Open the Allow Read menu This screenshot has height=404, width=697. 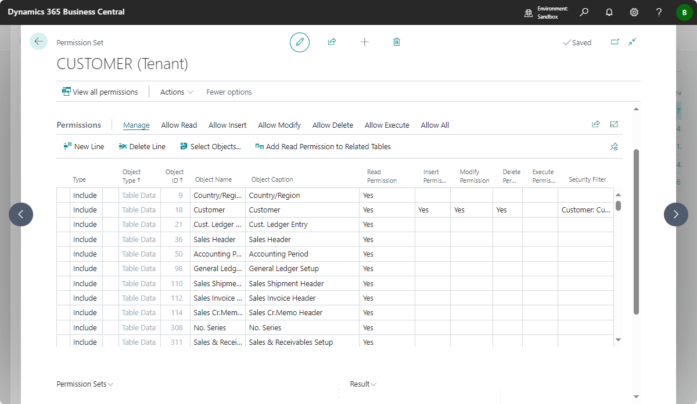pyautogui.click(x=179, y=125)
